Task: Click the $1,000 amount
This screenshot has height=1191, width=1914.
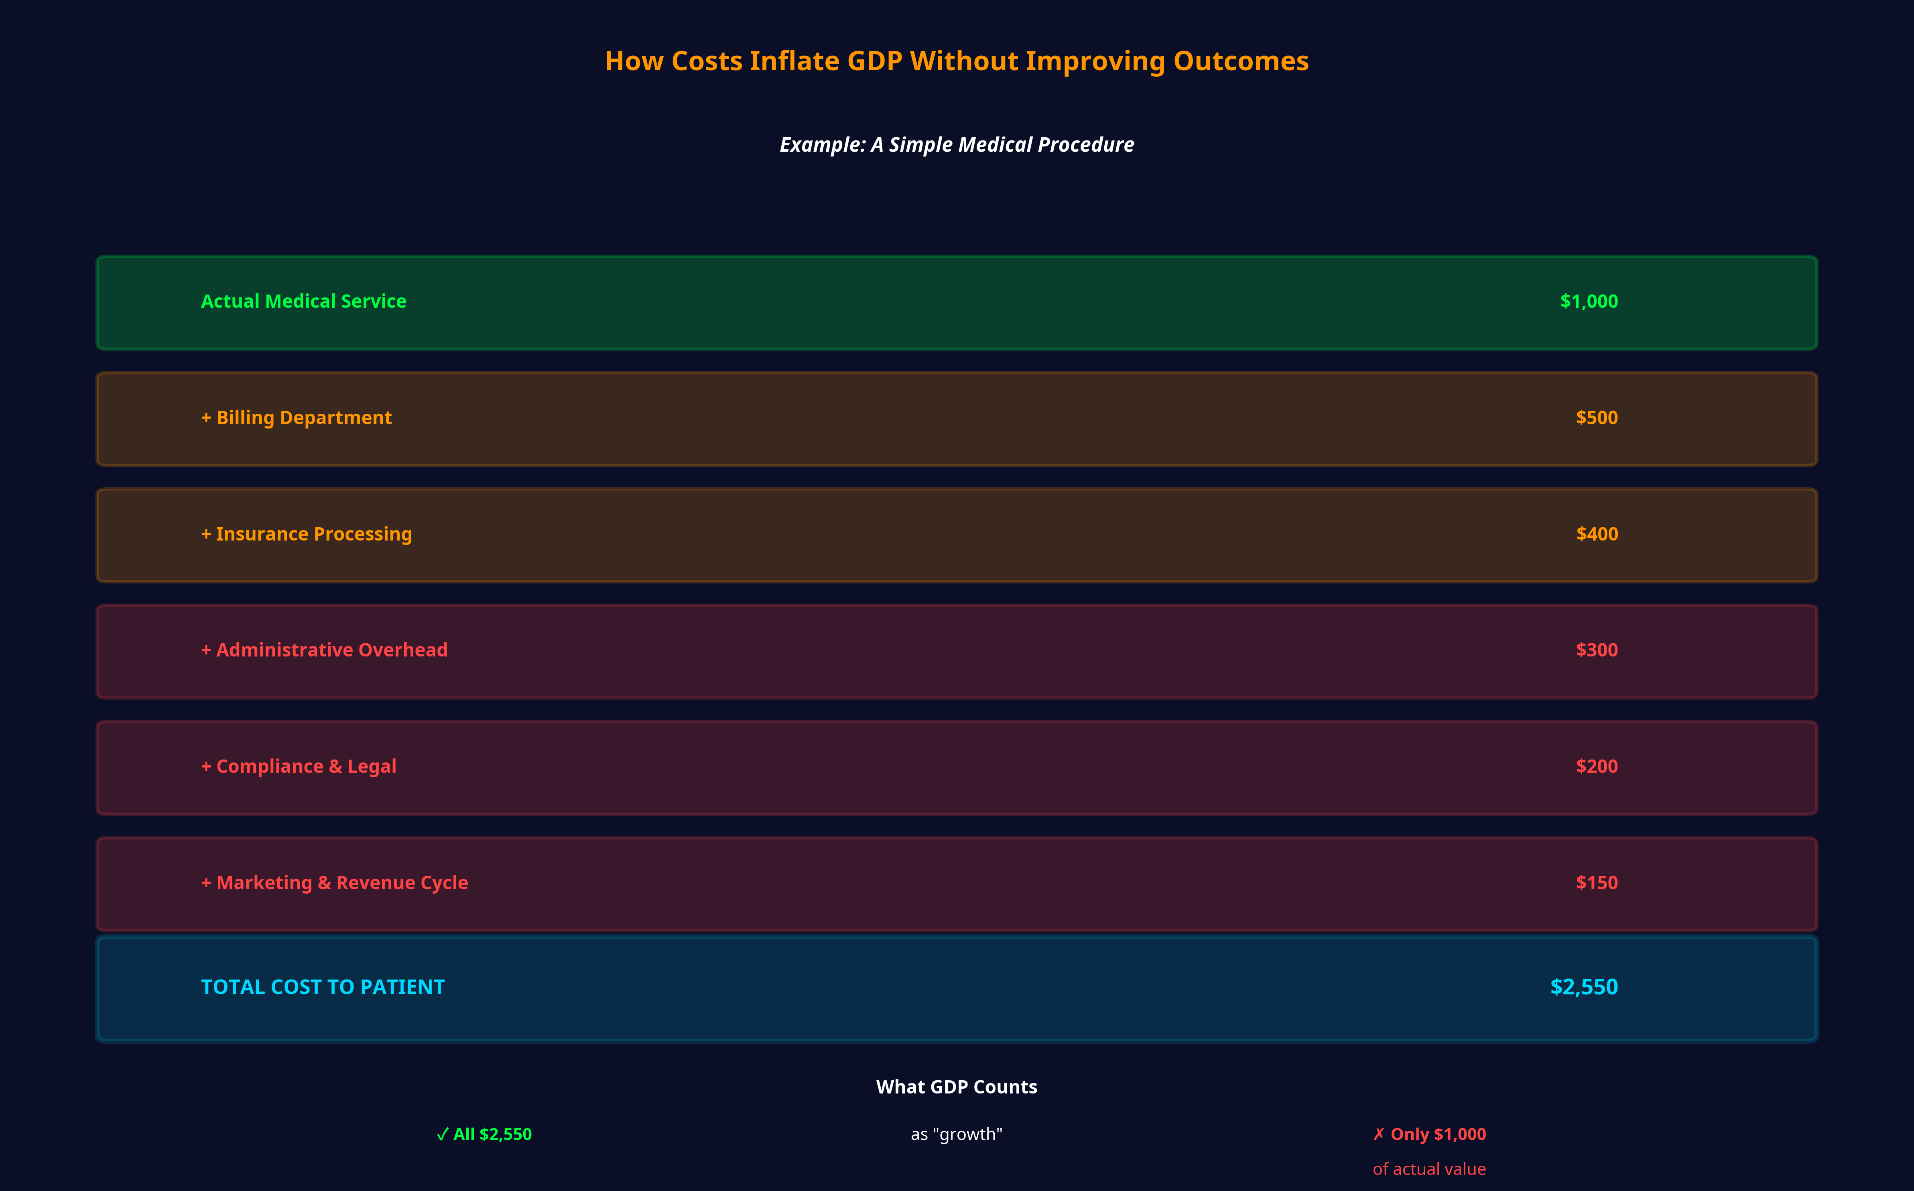Action: pos(1588,302)
